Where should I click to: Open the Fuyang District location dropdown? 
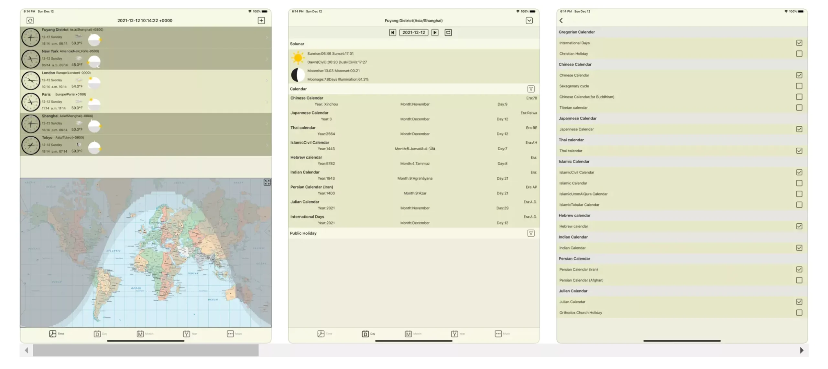tap(529, 21)
